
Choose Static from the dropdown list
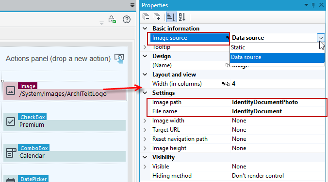pyautogui.click(x=277, y=47)
